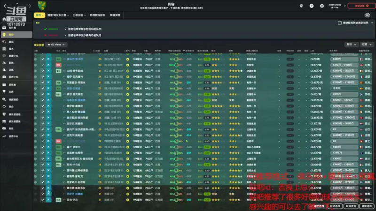Open the schedule (日程表) calendar icon
376x211 pixels.
pos(4,84)
